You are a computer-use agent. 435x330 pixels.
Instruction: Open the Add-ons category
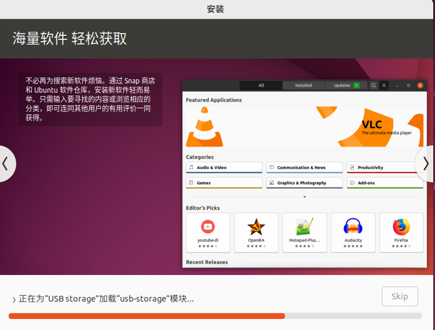[385, 183]
